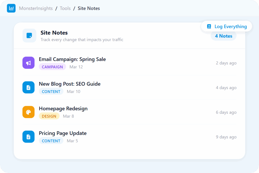This screenshot has width=259, height=173.
Task: Click the document icon for Pricing Page Update
Action: coord(28,137)
